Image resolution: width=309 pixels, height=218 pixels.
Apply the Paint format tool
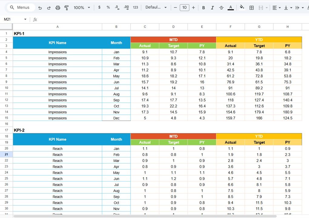pyautogui.click(x=66, y=7)
